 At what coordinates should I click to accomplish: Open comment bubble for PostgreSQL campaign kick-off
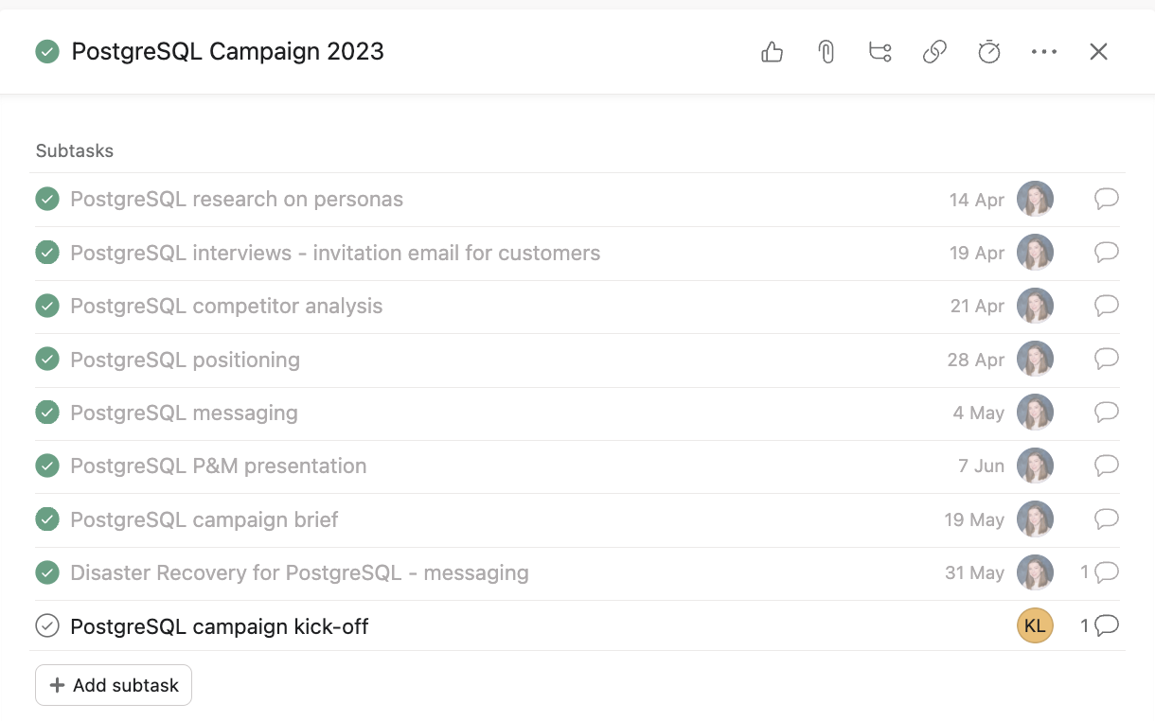pyautogui.click(x=1106, y=625)
